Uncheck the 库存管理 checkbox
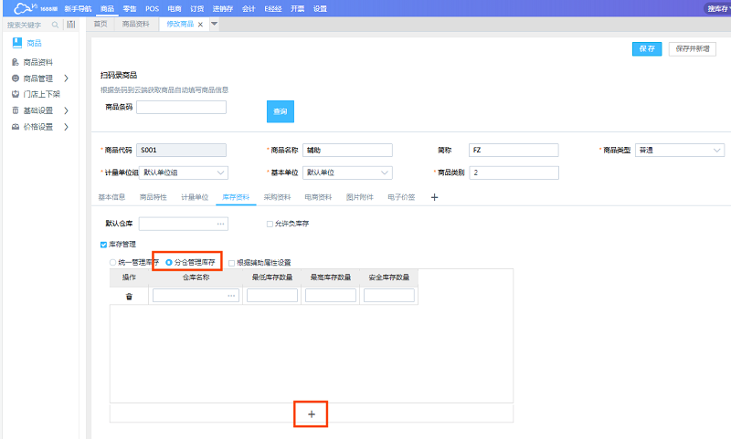Viewport: 731px width, 439px height. coord(103,245)
